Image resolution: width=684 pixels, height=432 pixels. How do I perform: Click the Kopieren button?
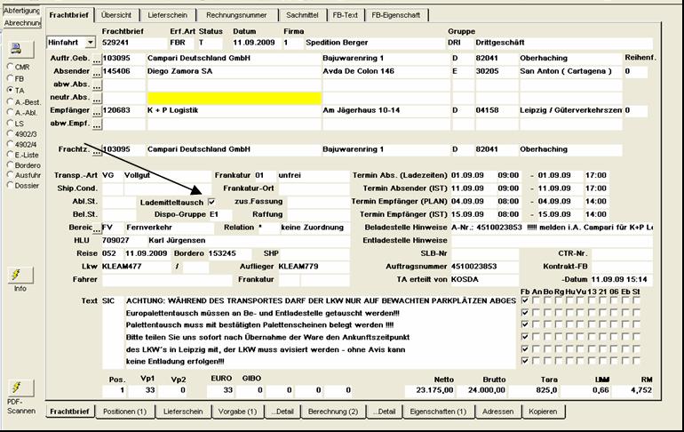click(543, 412)
